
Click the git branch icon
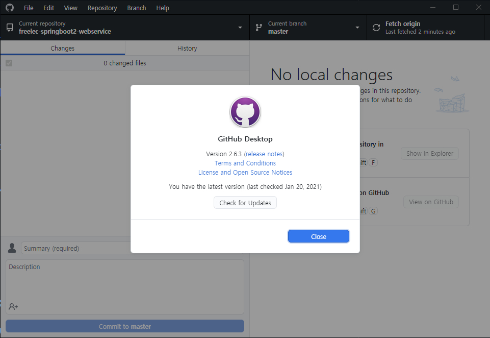point(259,28)
